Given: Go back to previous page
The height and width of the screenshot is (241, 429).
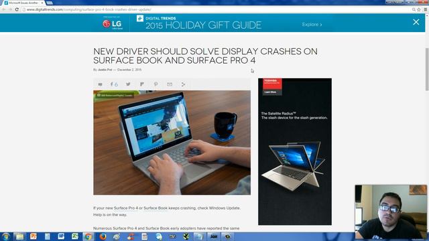Looking at the screenshot, I should (x=4, y=9).
